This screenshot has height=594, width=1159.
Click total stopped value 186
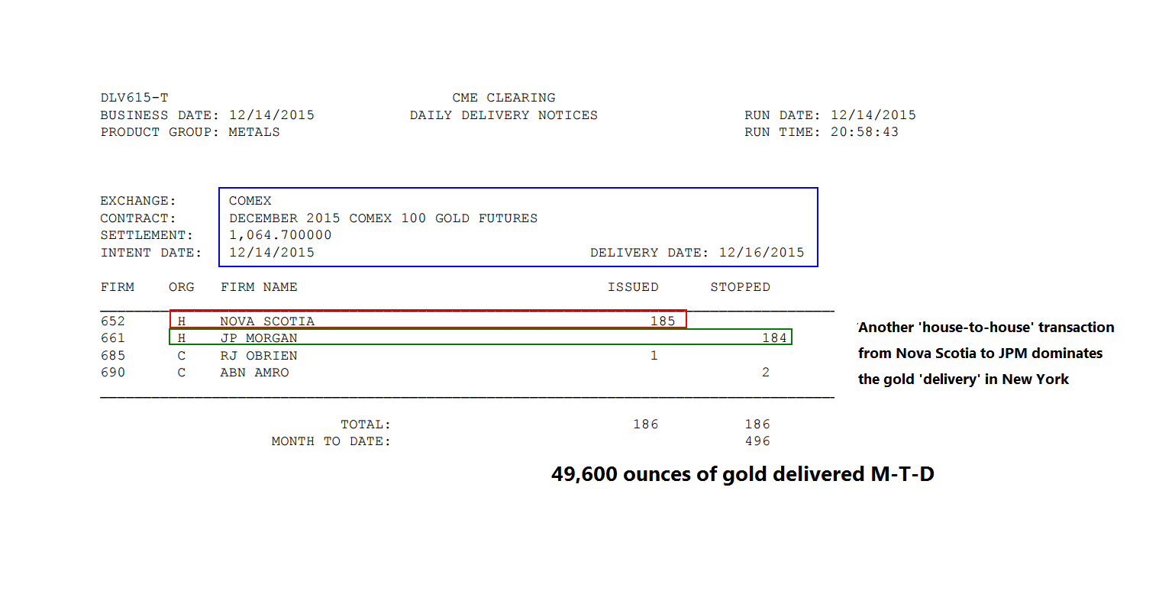point(757,425)
